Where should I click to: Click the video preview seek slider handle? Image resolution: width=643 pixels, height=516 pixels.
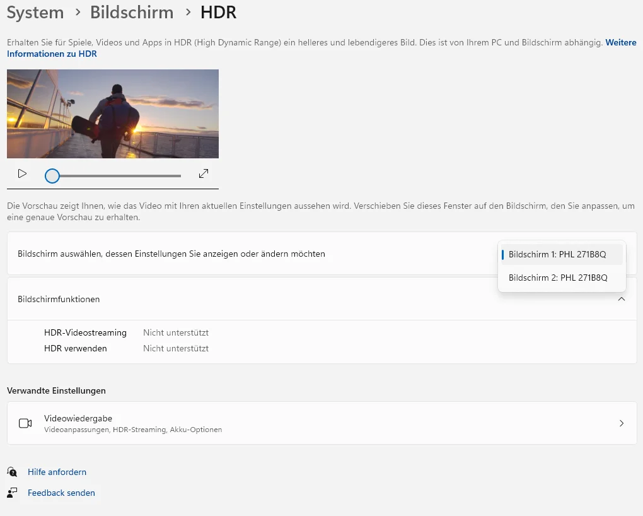(52, 176)
